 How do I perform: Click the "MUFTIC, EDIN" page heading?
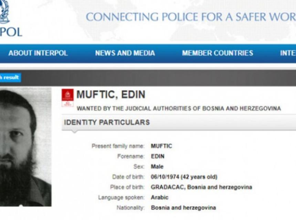[x=110, y=95]
